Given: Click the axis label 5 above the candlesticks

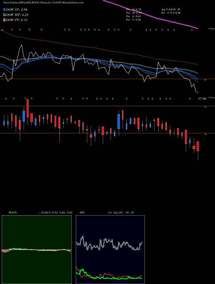Looking at the screenshot, I should pos(206,107).
